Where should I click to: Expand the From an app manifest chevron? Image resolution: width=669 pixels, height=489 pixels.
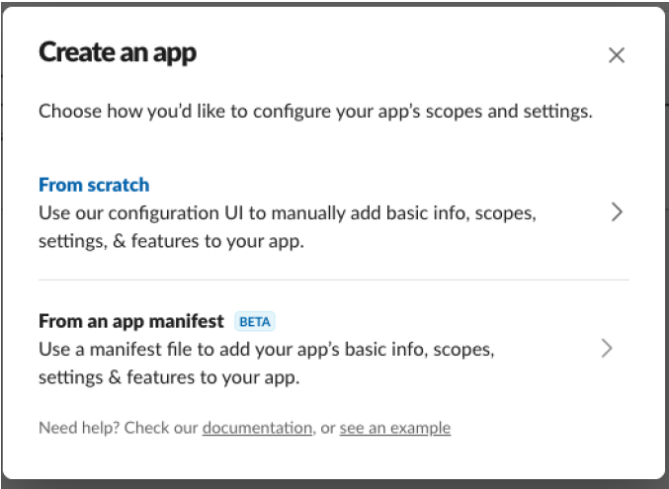pyautogui.click(x=607, y=348)
